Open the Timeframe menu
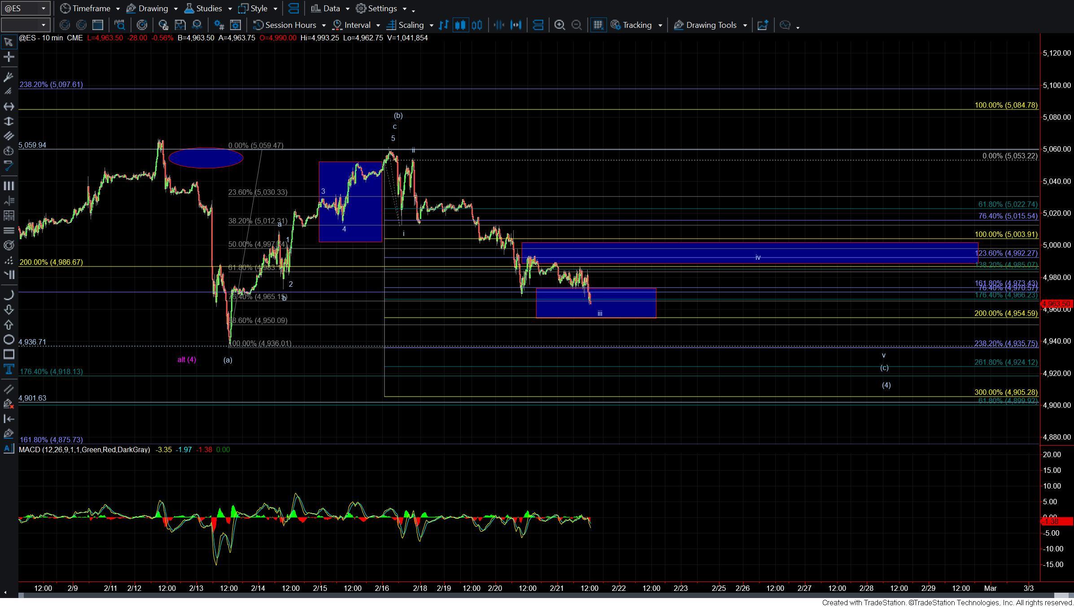 tap(85, 9)
